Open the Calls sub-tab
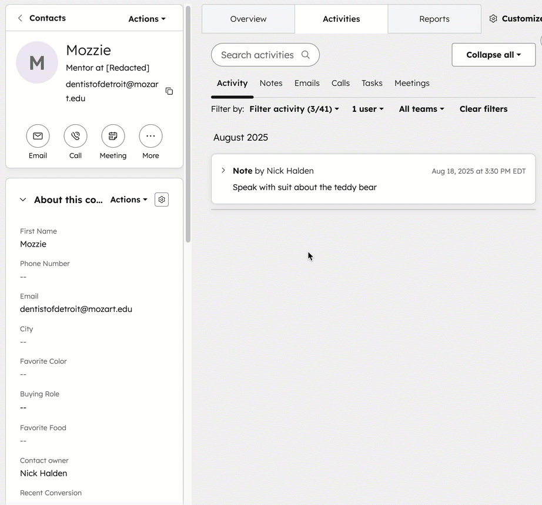The width and height of the screenshot is (542, 505). point(340,83)
